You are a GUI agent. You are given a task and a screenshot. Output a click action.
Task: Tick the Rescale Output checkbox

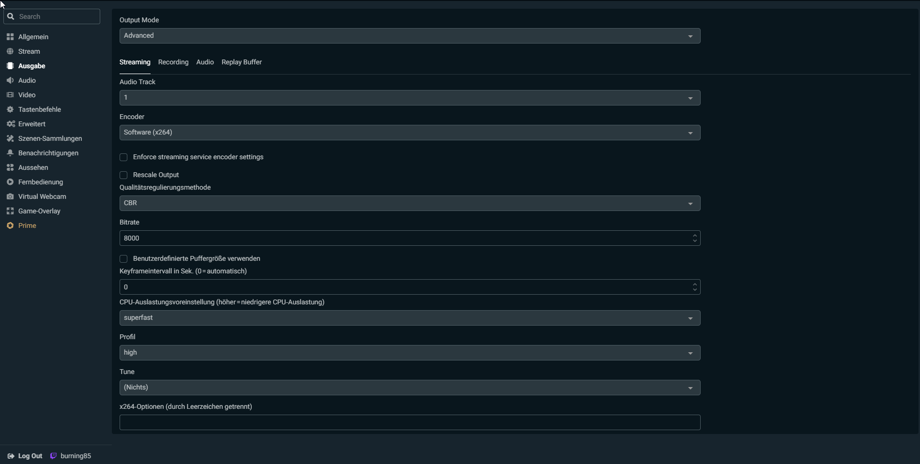coord(123,175)
